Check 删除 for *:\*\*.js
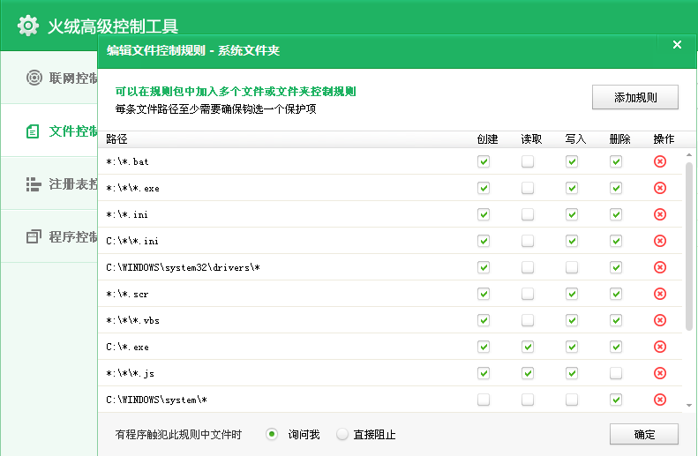Viewport: 698px width, 456px height. pyautogui.click(x=616, y=373)
